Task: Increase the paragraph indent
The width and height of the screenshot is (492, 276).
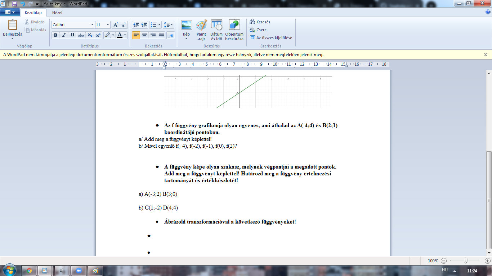Action: pos(144,25)
